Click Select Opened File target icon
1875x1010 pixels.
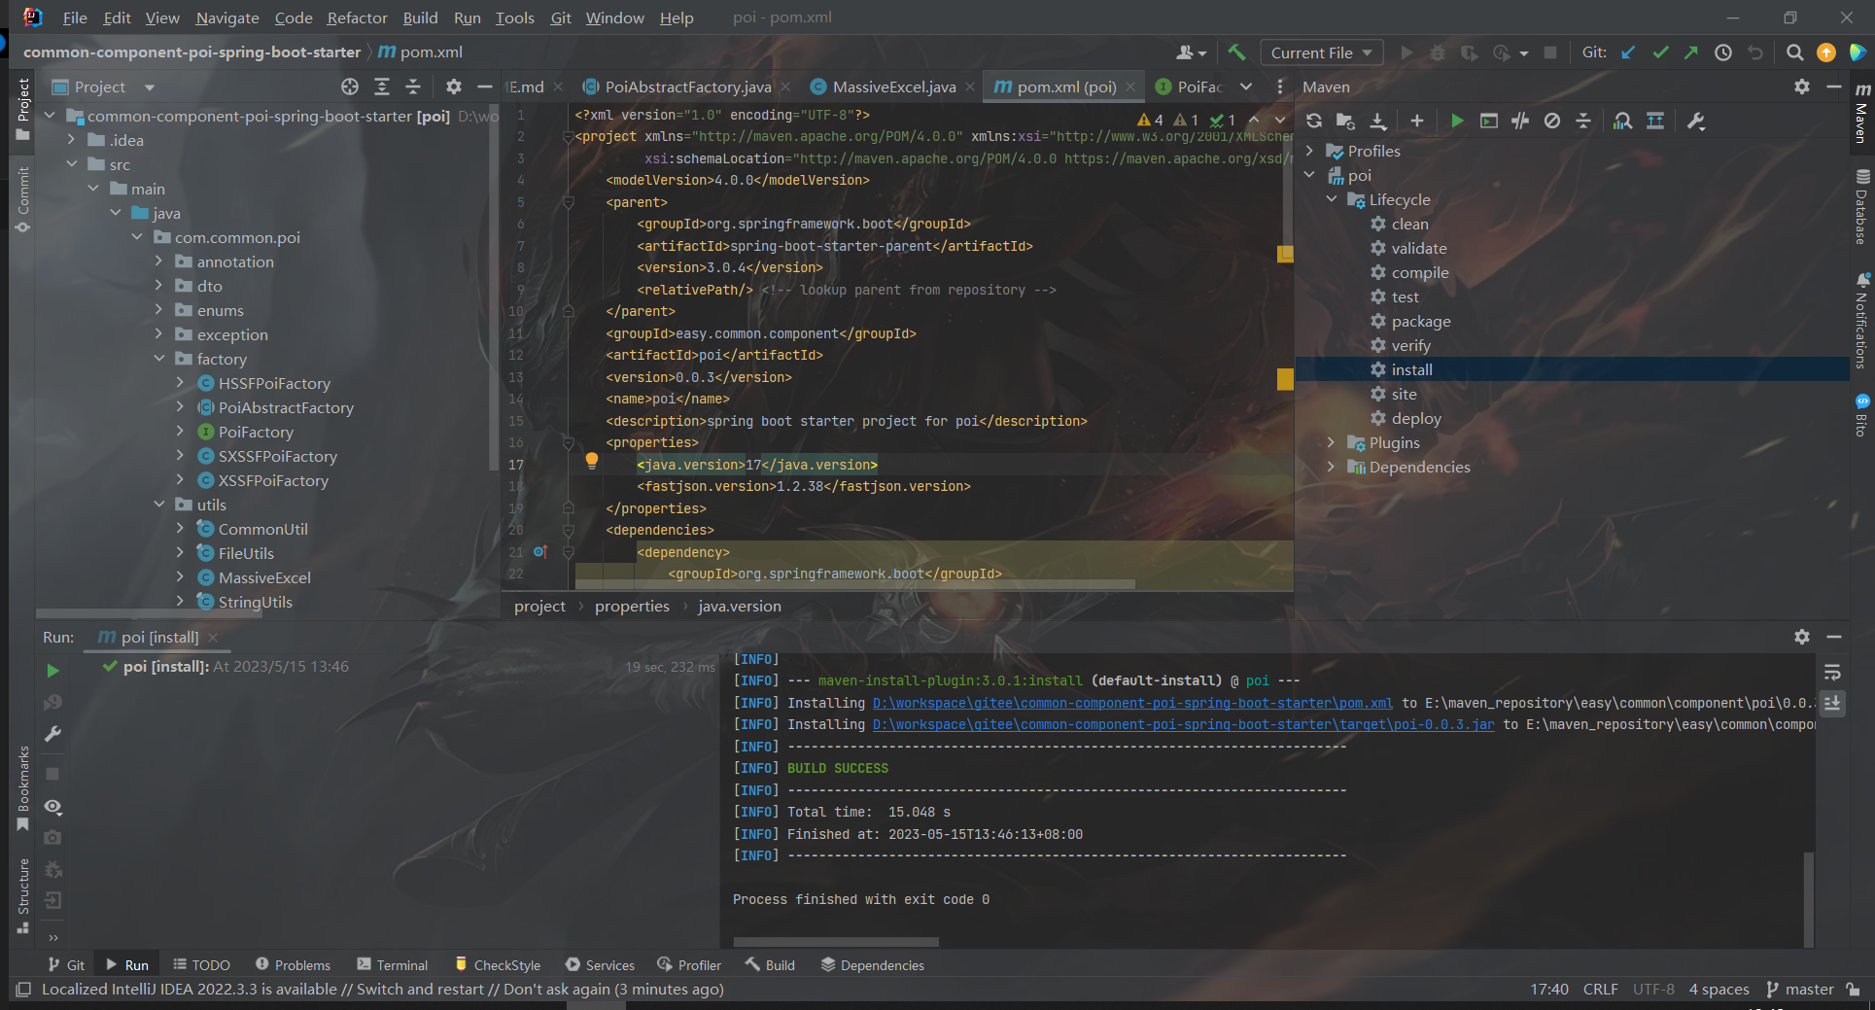click(350, 87)
